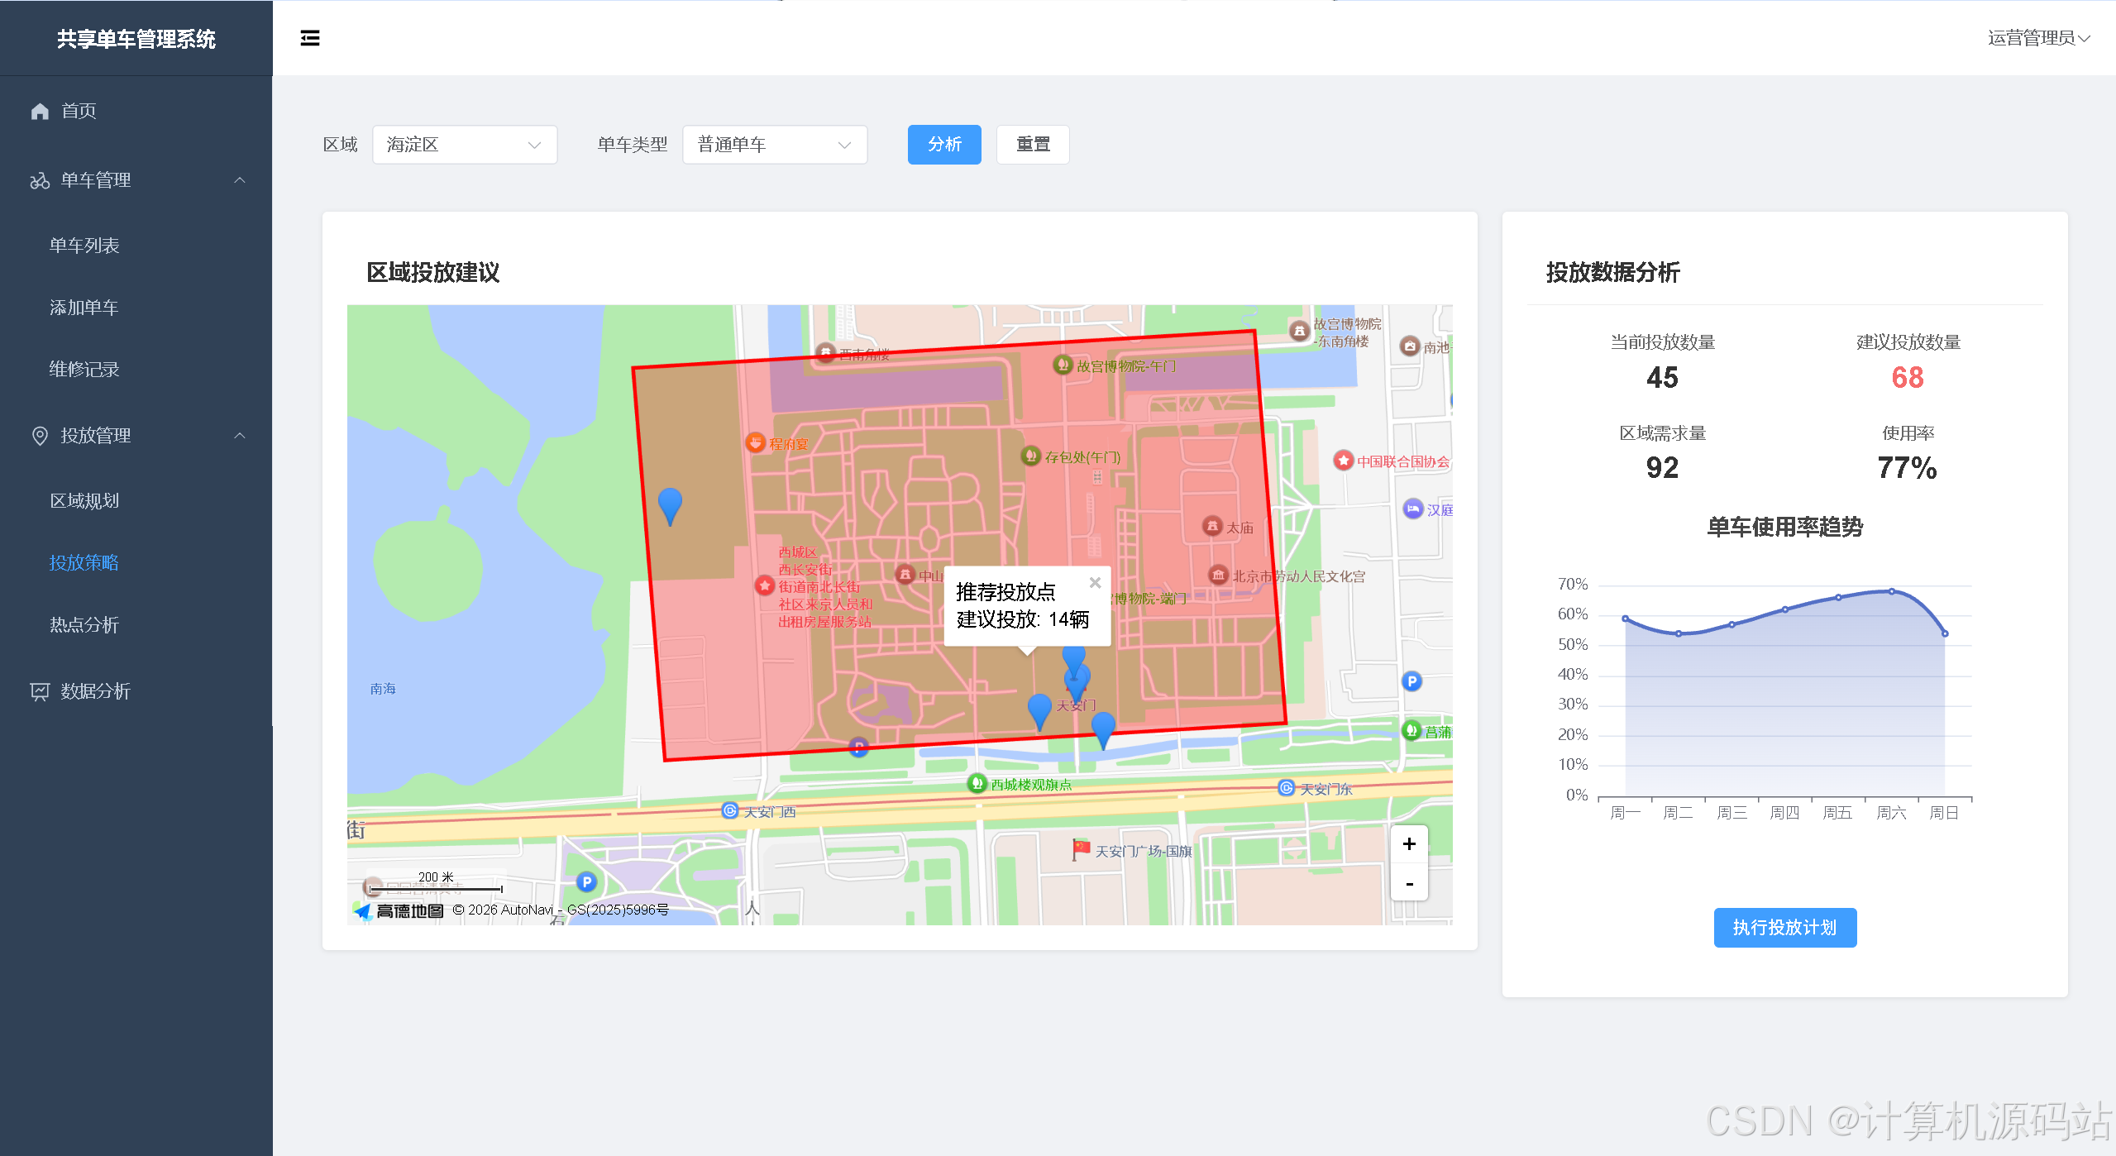Click the chart icon for 数据分析
This screenshot has width=2116, height=1156.
[40, 691]
